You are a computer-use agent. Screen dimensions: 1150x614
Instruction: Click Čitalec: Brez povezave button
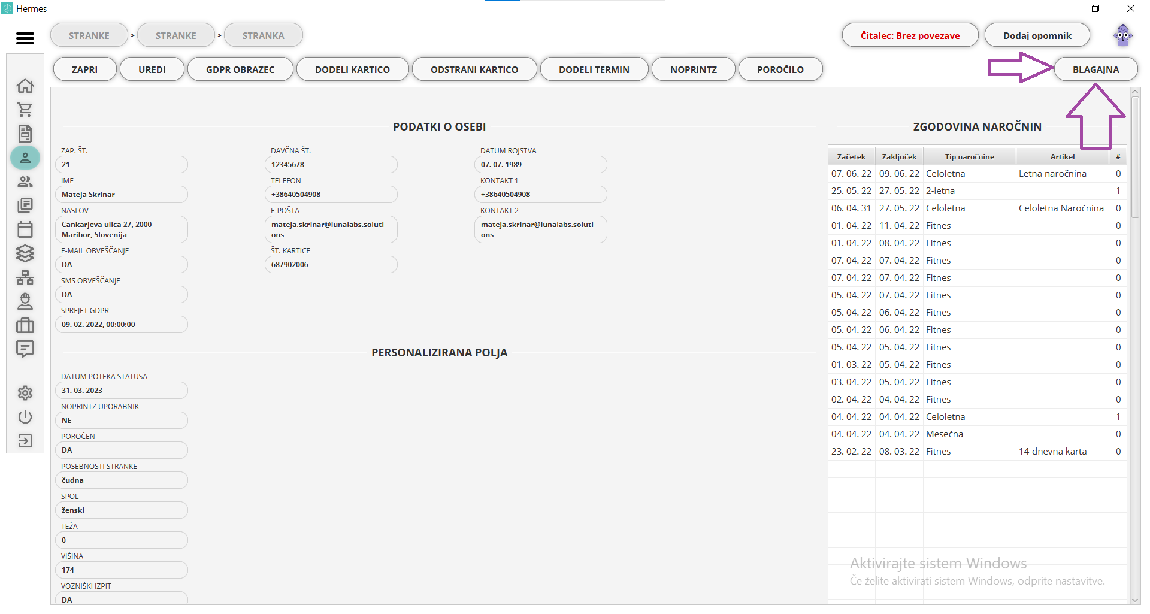click(x=910, y=35)
